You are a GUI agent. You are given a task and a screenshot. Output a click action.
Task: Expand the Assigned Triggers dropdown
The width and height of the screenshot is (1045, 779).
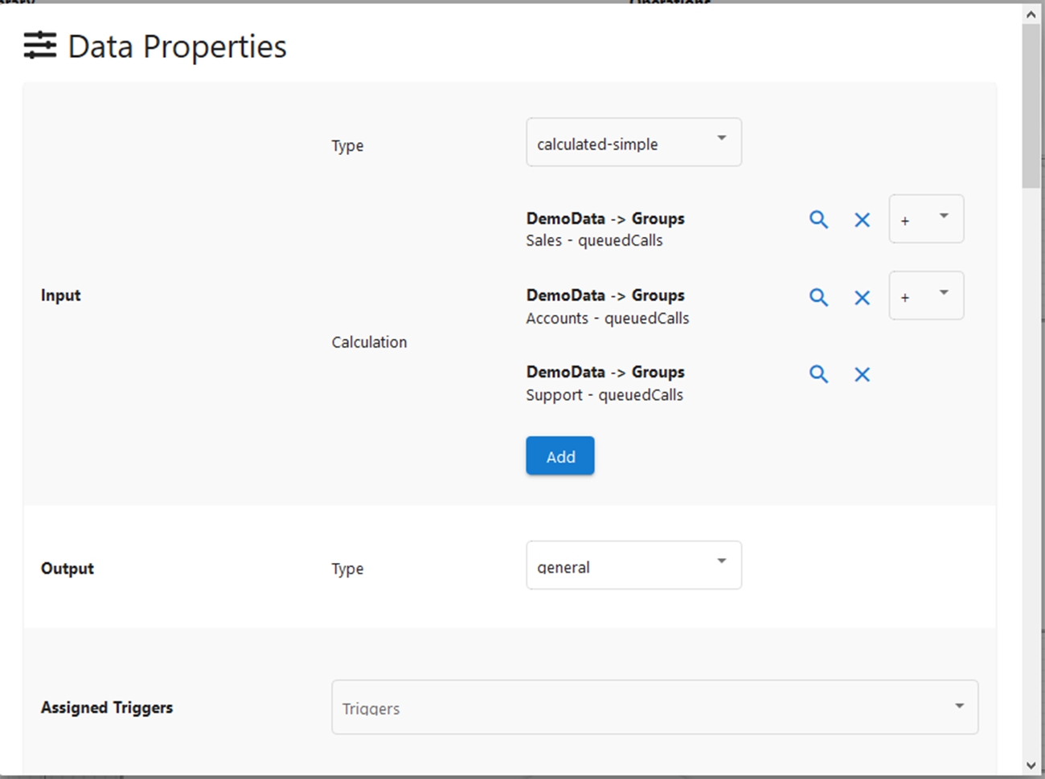(x=654, y=707)
